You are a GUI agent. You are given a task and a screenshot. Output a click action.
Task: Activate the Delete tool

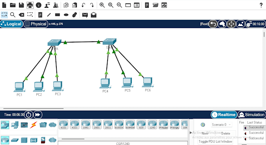22,15
